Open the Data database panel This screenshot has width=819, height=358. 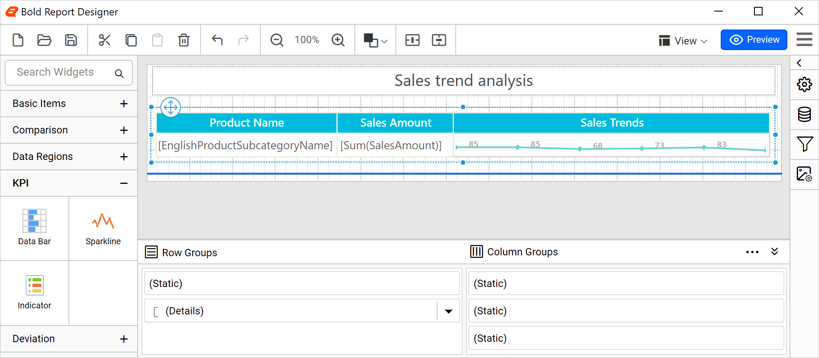pyautogui.click(x=804, y=114)
